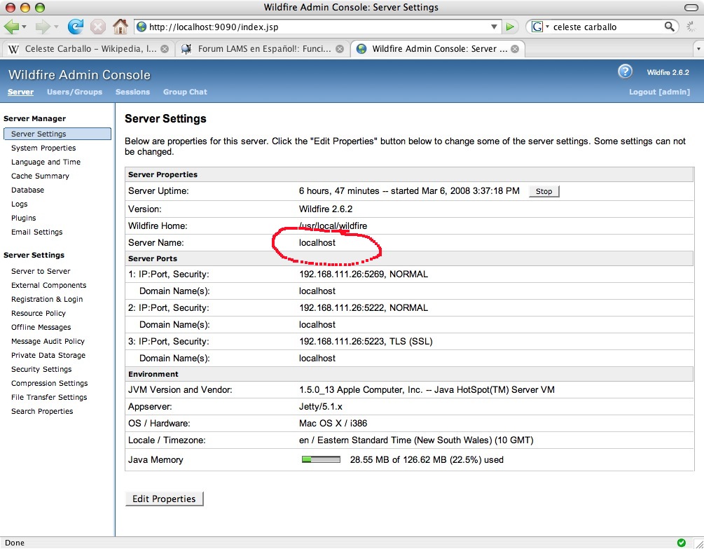Open the search engine selector dropdown
This screenshot has width=704, height=549.
click(x=539, y=27)
